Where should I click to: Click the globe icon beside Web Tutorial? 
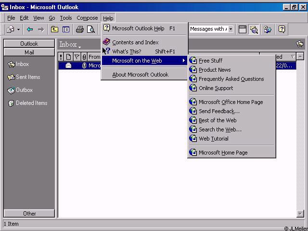(193, 139)
